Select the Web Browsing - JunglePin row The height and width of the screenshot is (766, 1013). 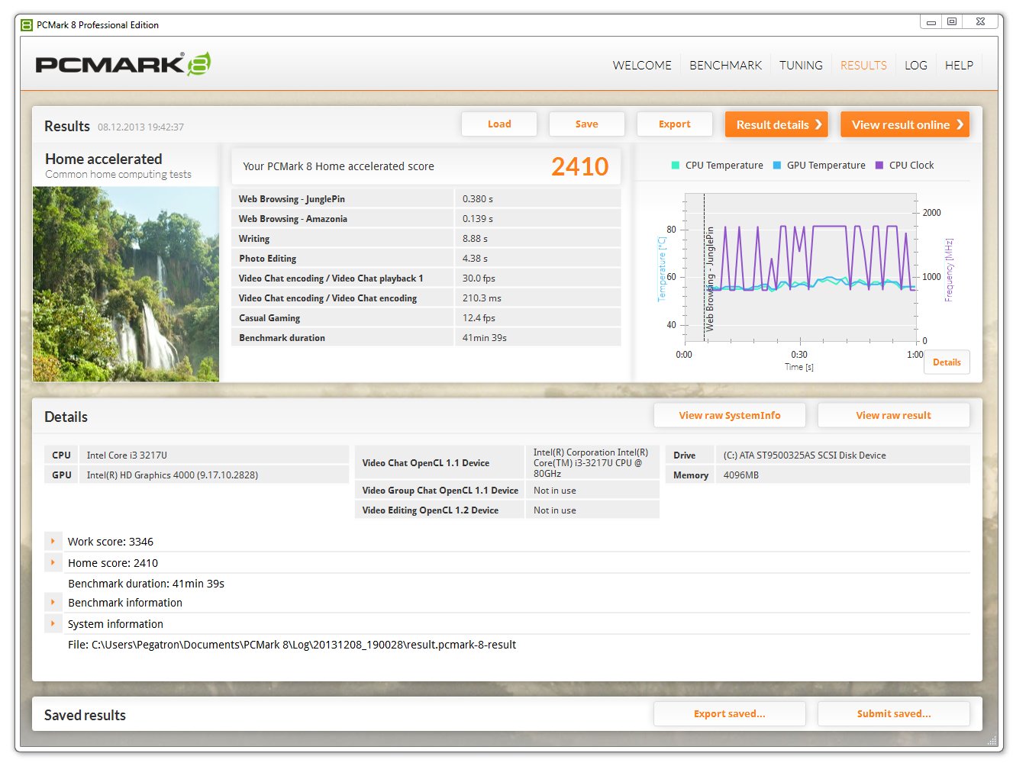pyautogui.click(x=426, y=199)
